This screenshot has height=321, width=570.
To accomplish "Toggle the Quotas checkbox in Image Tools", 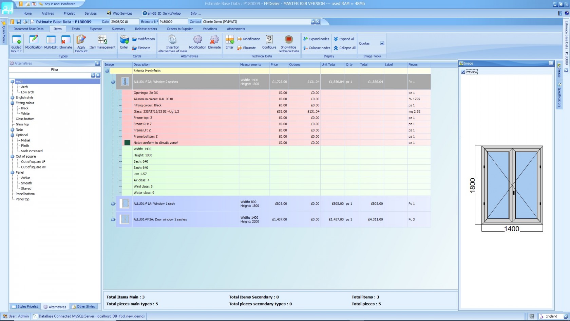I will (x=382, y=43).
